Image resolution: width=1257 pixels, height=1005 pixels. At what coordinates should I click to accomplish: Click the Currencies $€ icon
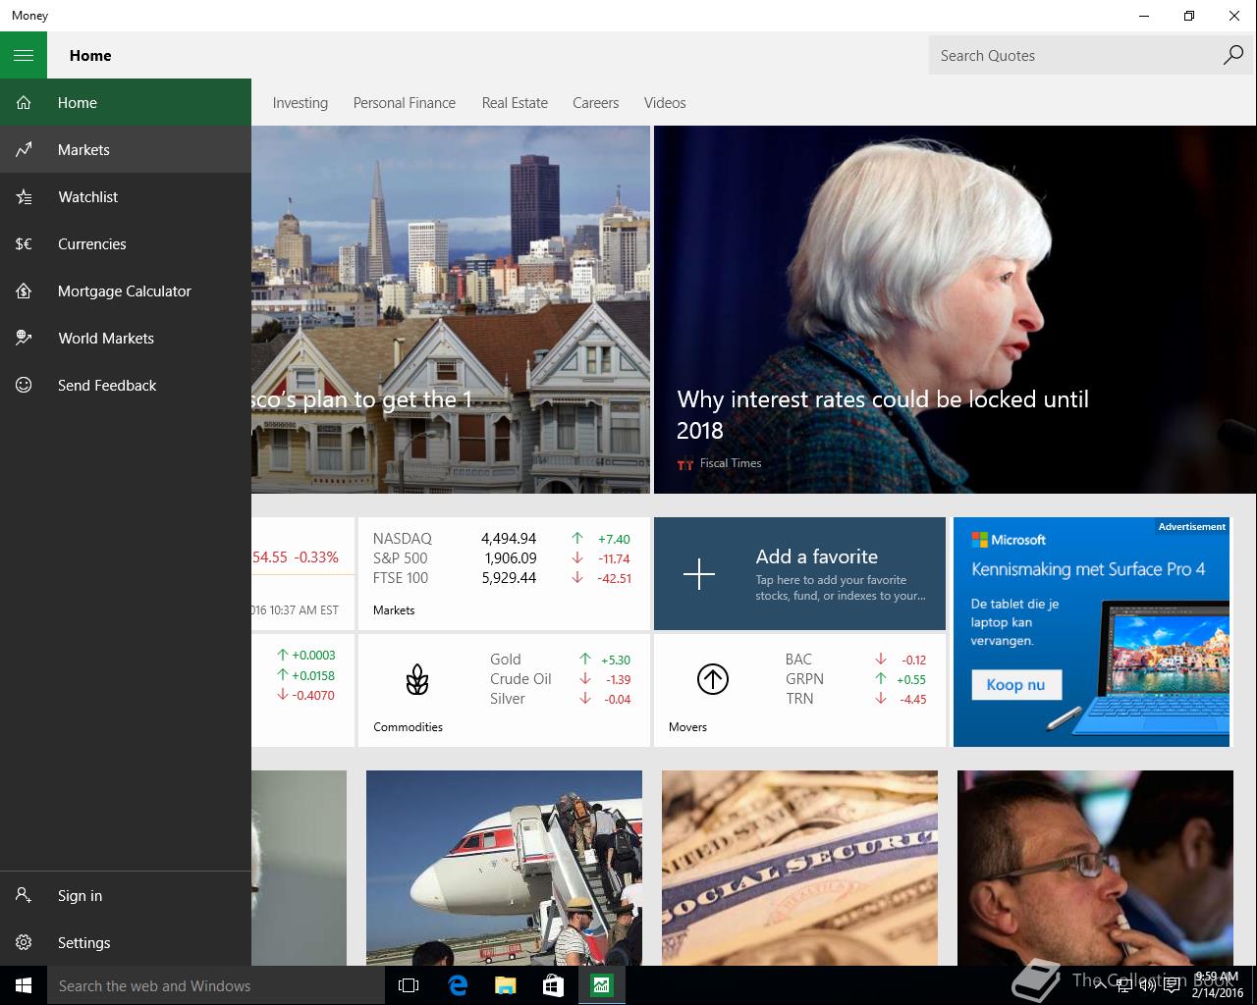[x=24, y=243]
